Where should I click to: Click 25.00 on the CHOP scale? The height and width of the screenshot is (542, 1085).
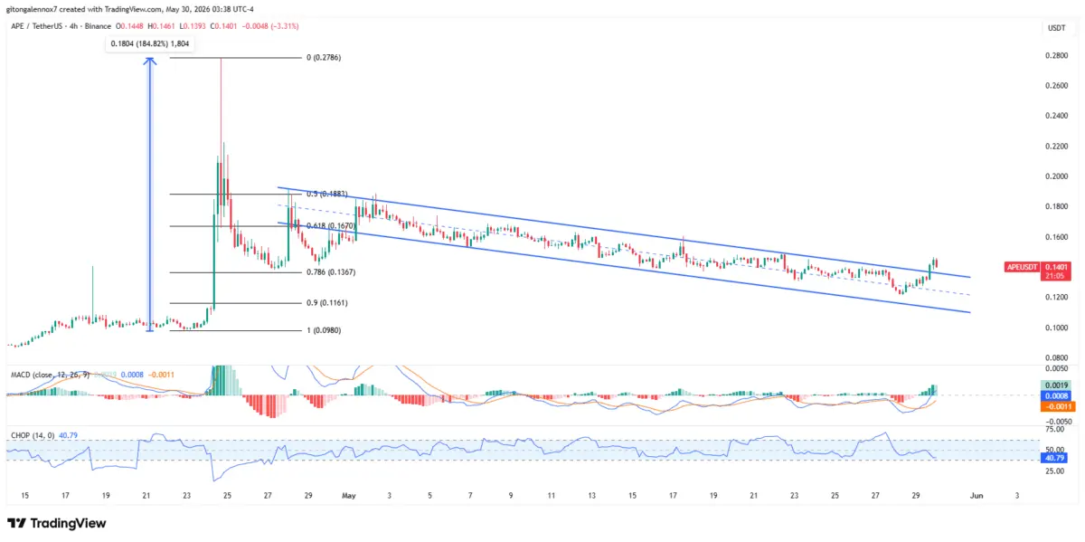click(1055, 471)
